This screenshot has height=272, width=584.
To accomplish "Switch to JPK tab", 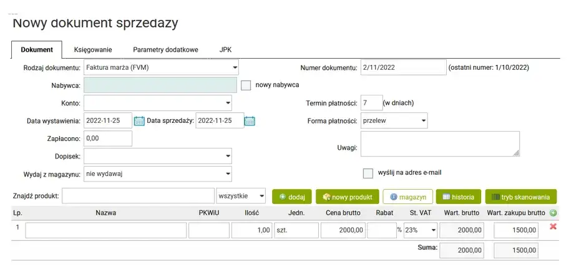I will point(226,50).
